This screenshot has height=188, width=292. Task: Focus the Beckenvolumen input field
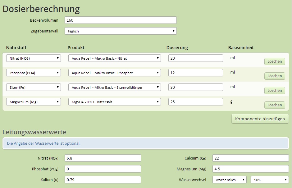(121, 20)
